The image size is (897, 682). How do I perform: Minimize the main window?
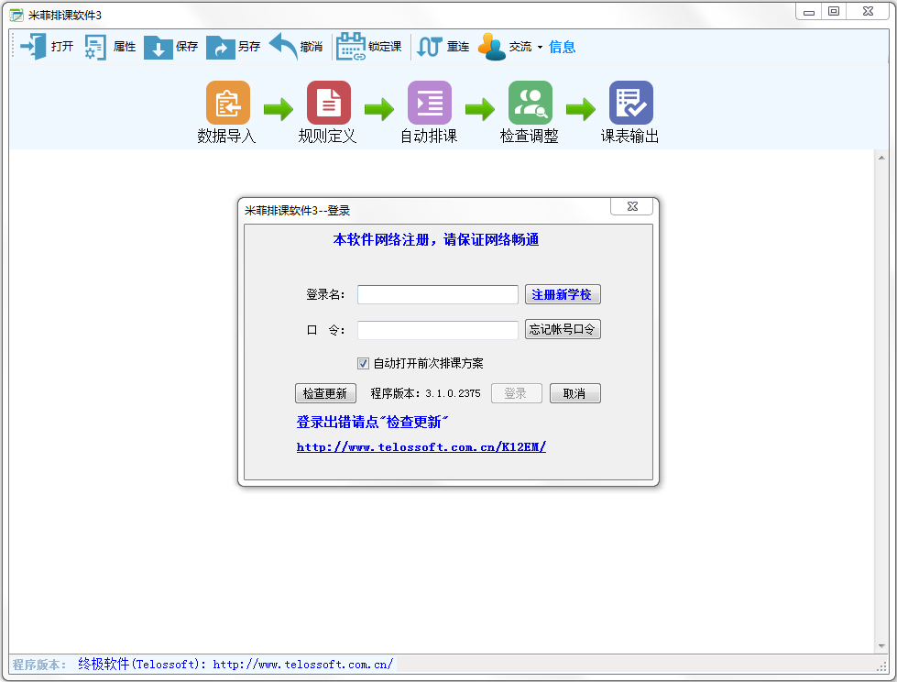[x=809, y=11]
